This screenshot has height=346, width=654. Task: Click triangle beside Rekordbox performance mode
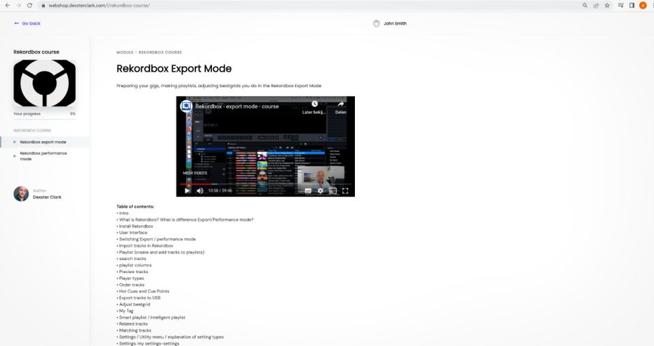[15, 156]
